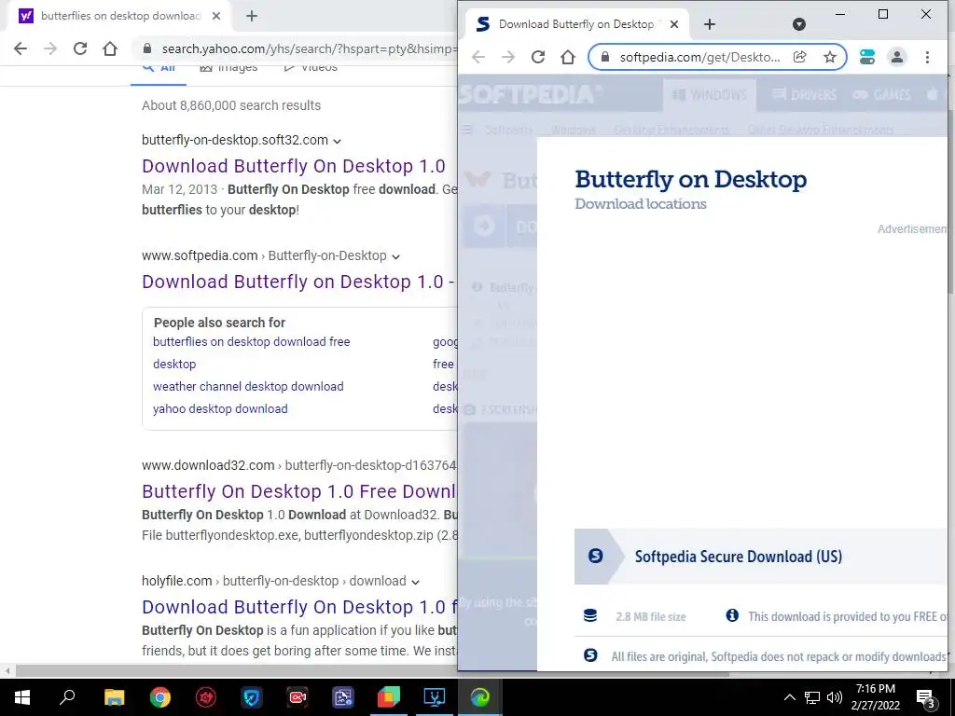This screenshot has width=955, height=716.
Task: Click the Softpedia S icon beside Secure Download
Action: tap(595, 556)
